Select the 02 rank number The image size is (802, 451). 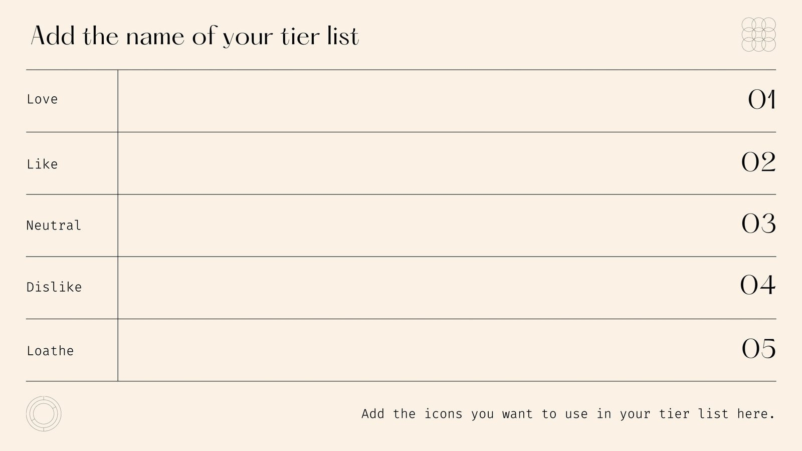(758, 162)
